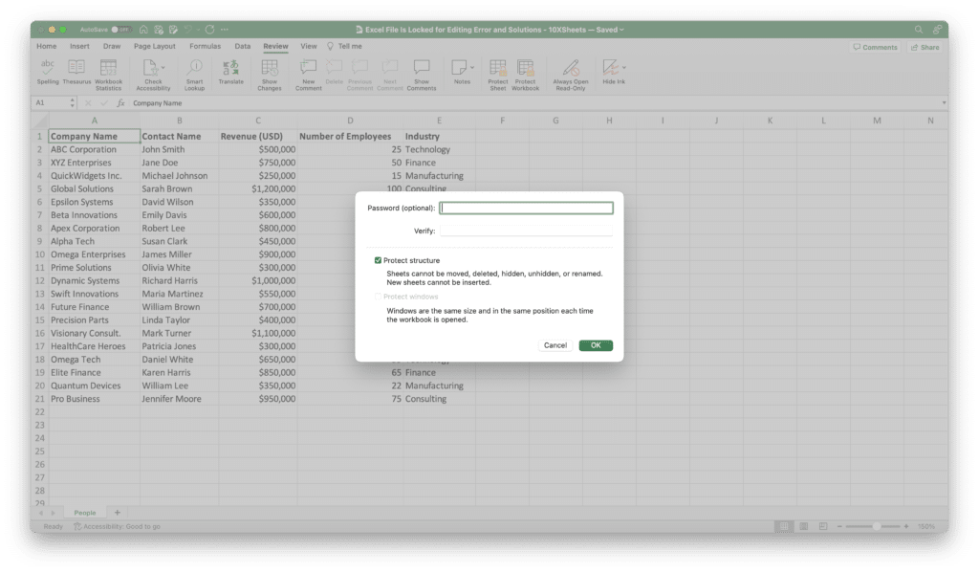This screenshot has width=979, height=573.
Task: Click the Hide Ink icon
Action: [610, 68]
